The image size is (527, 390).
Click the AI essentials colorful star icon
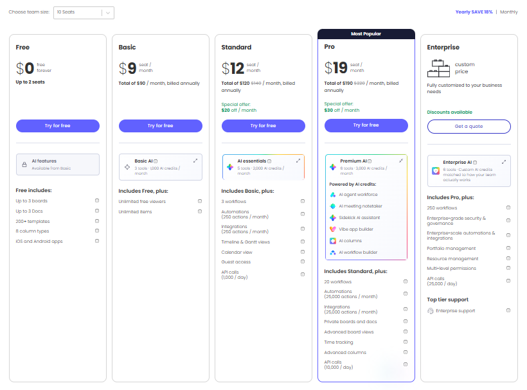pos(230,167)
